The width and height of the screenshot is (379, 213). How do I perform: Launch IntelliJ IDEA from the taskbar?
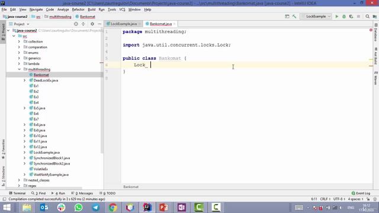(147, 208)
